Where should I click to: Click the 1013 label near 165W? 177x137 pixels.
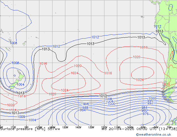pyautogui.click(x=46, y=49)
